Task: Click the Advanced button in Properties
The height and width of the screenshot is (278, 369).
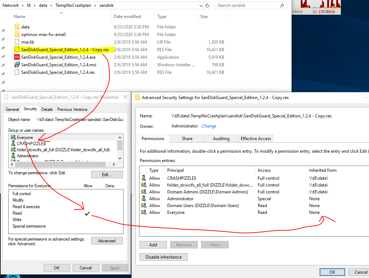Action: [107, 241]
